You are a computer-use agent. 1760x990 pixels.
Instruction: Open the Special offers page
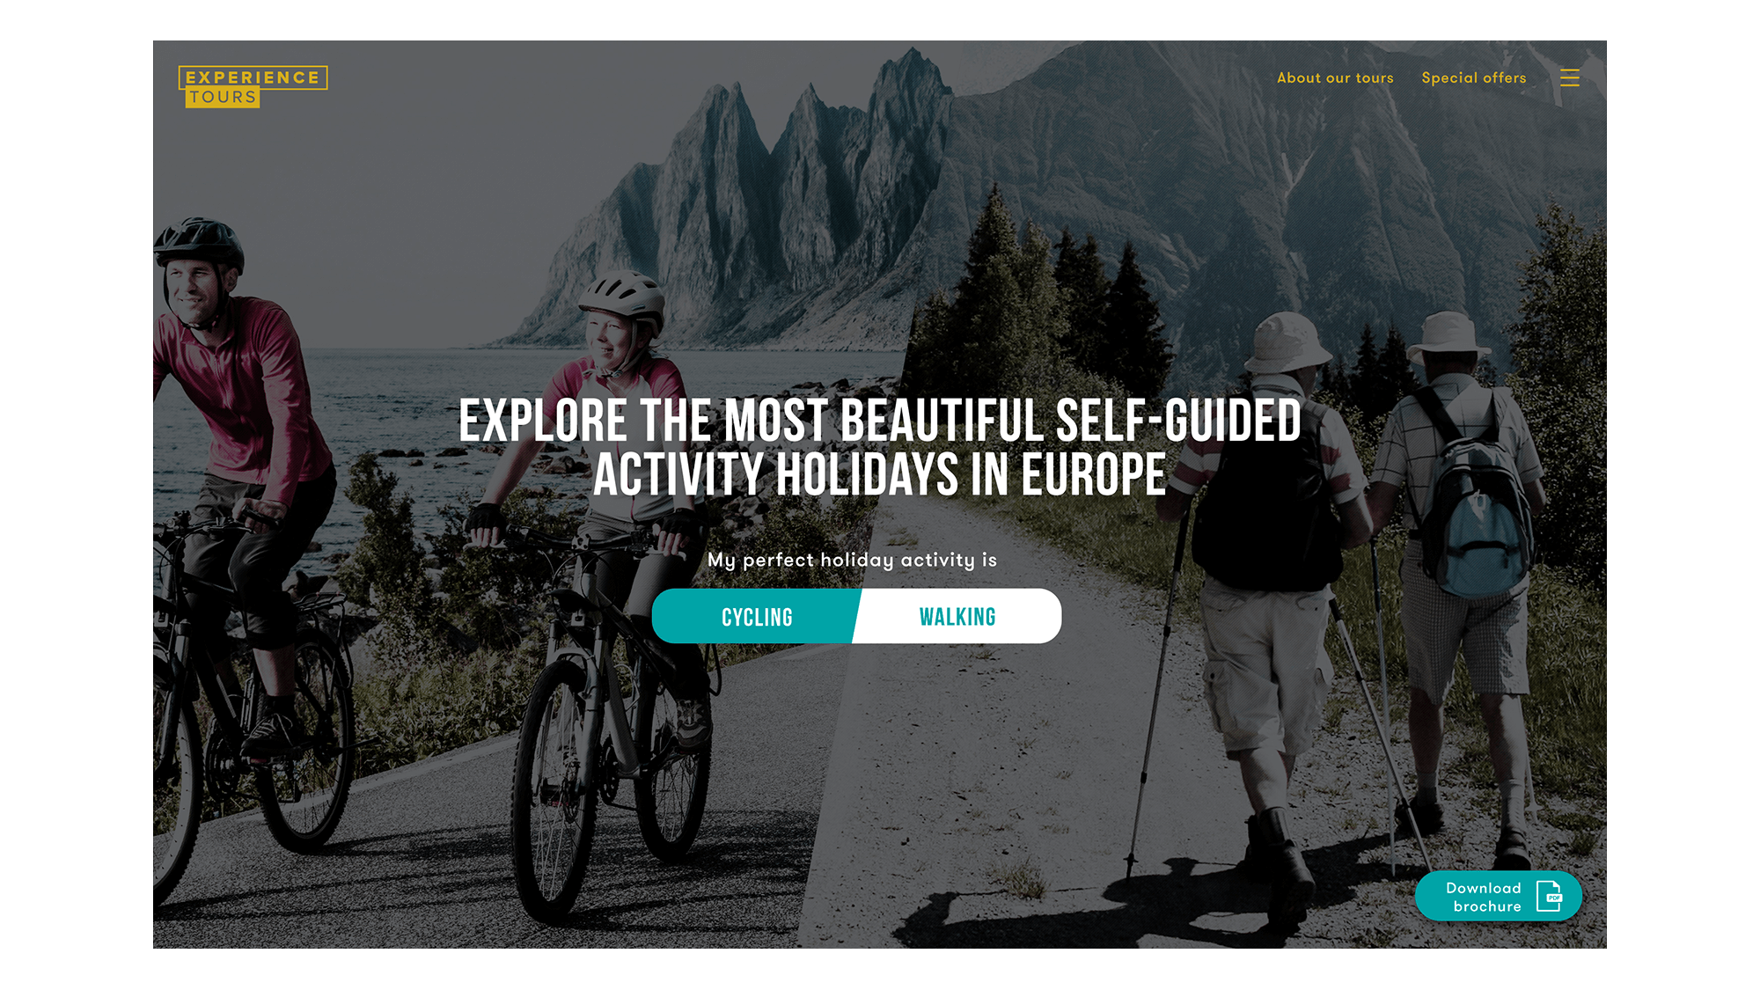1474,77
